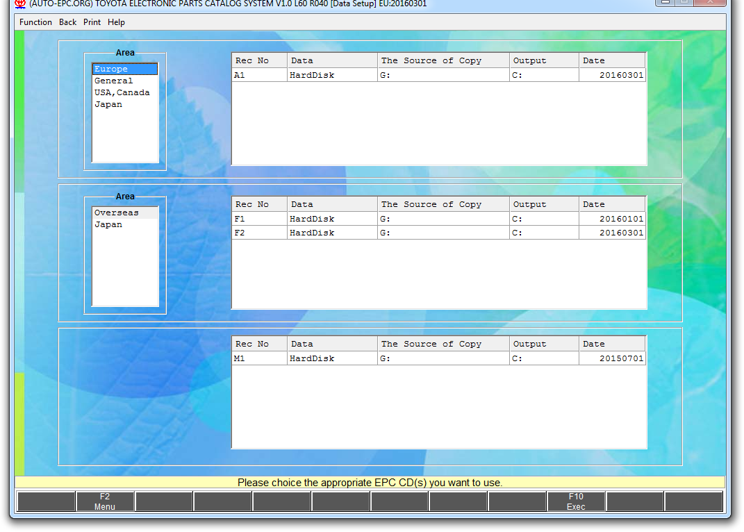Click The Source of Copy header, first table
This screenshot has width=744, height=532.
point(444,60)
